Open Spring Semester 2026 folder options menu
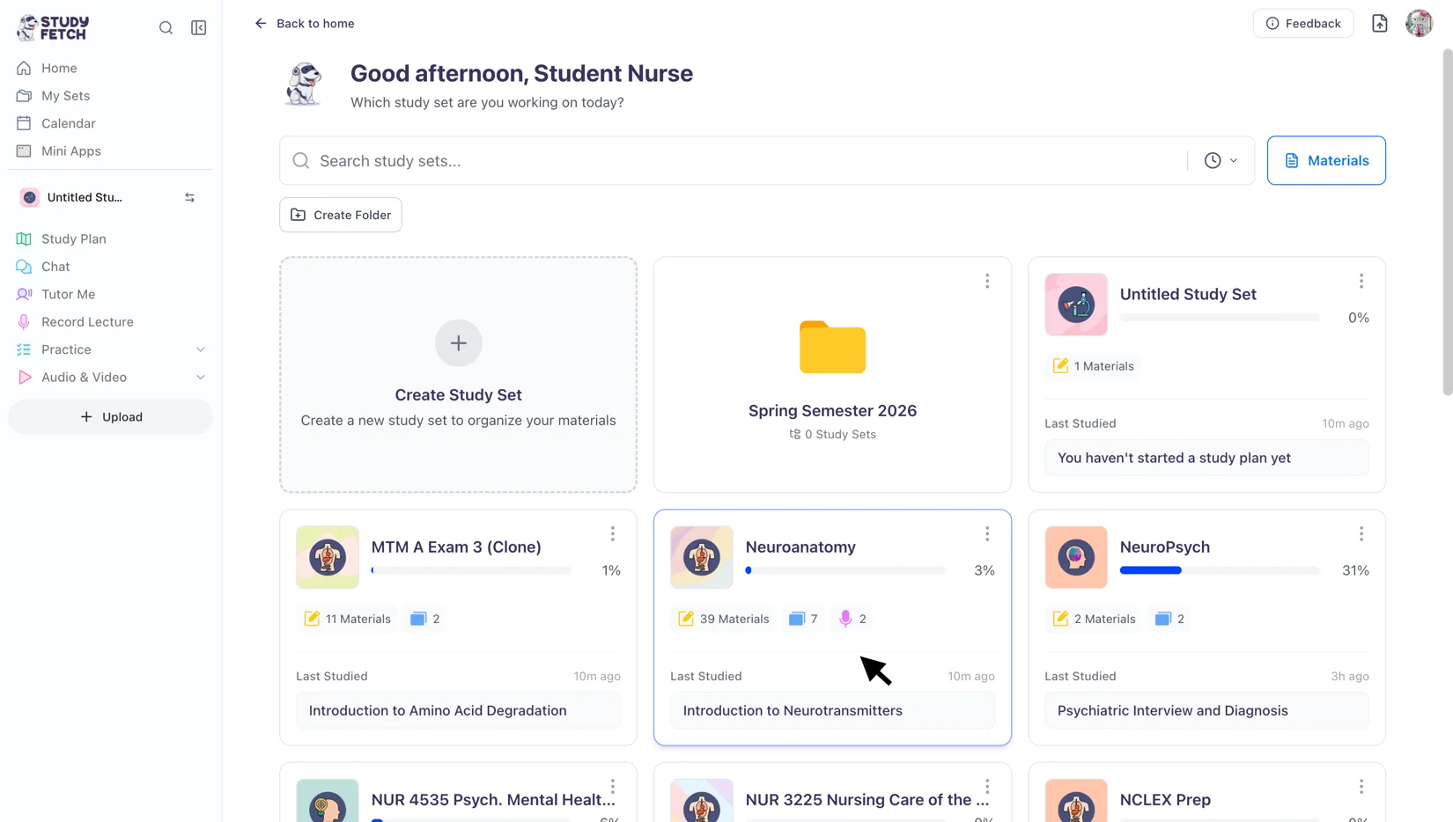The height and width of the screenshot is (822, 1453). (987, 282)
